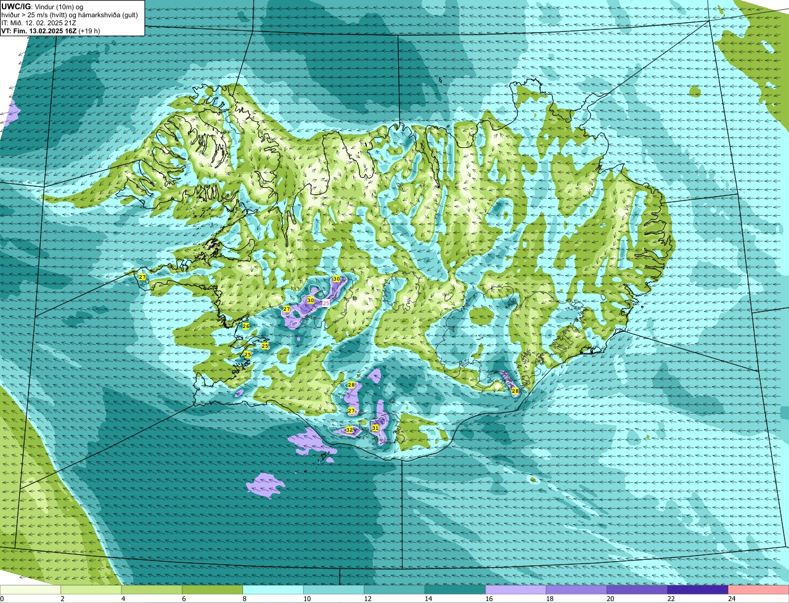Click the yellow 28 marker above southern 27
Screen dimensions: 789x603
(351, 385)
